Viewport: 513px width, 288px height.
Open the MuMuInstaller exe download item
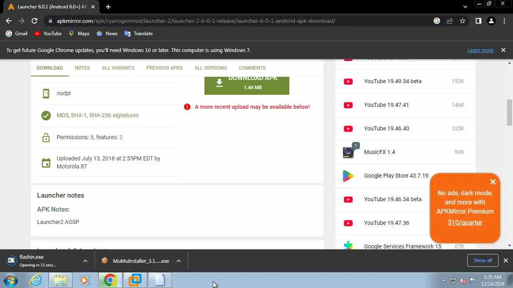(135, 261)
